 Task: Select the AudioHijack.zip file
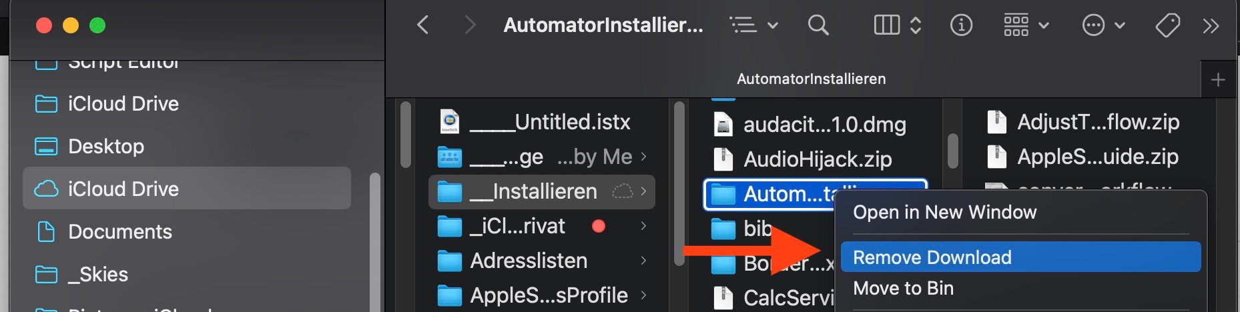tap(817, 159)
